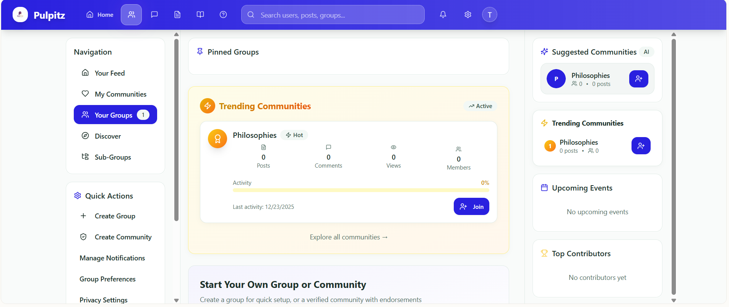Image resolution: width=729 pixels, height=307 pixels.
Task: Click 'Last activity: 12/23/2025' text
Action: tap(263, 207)
